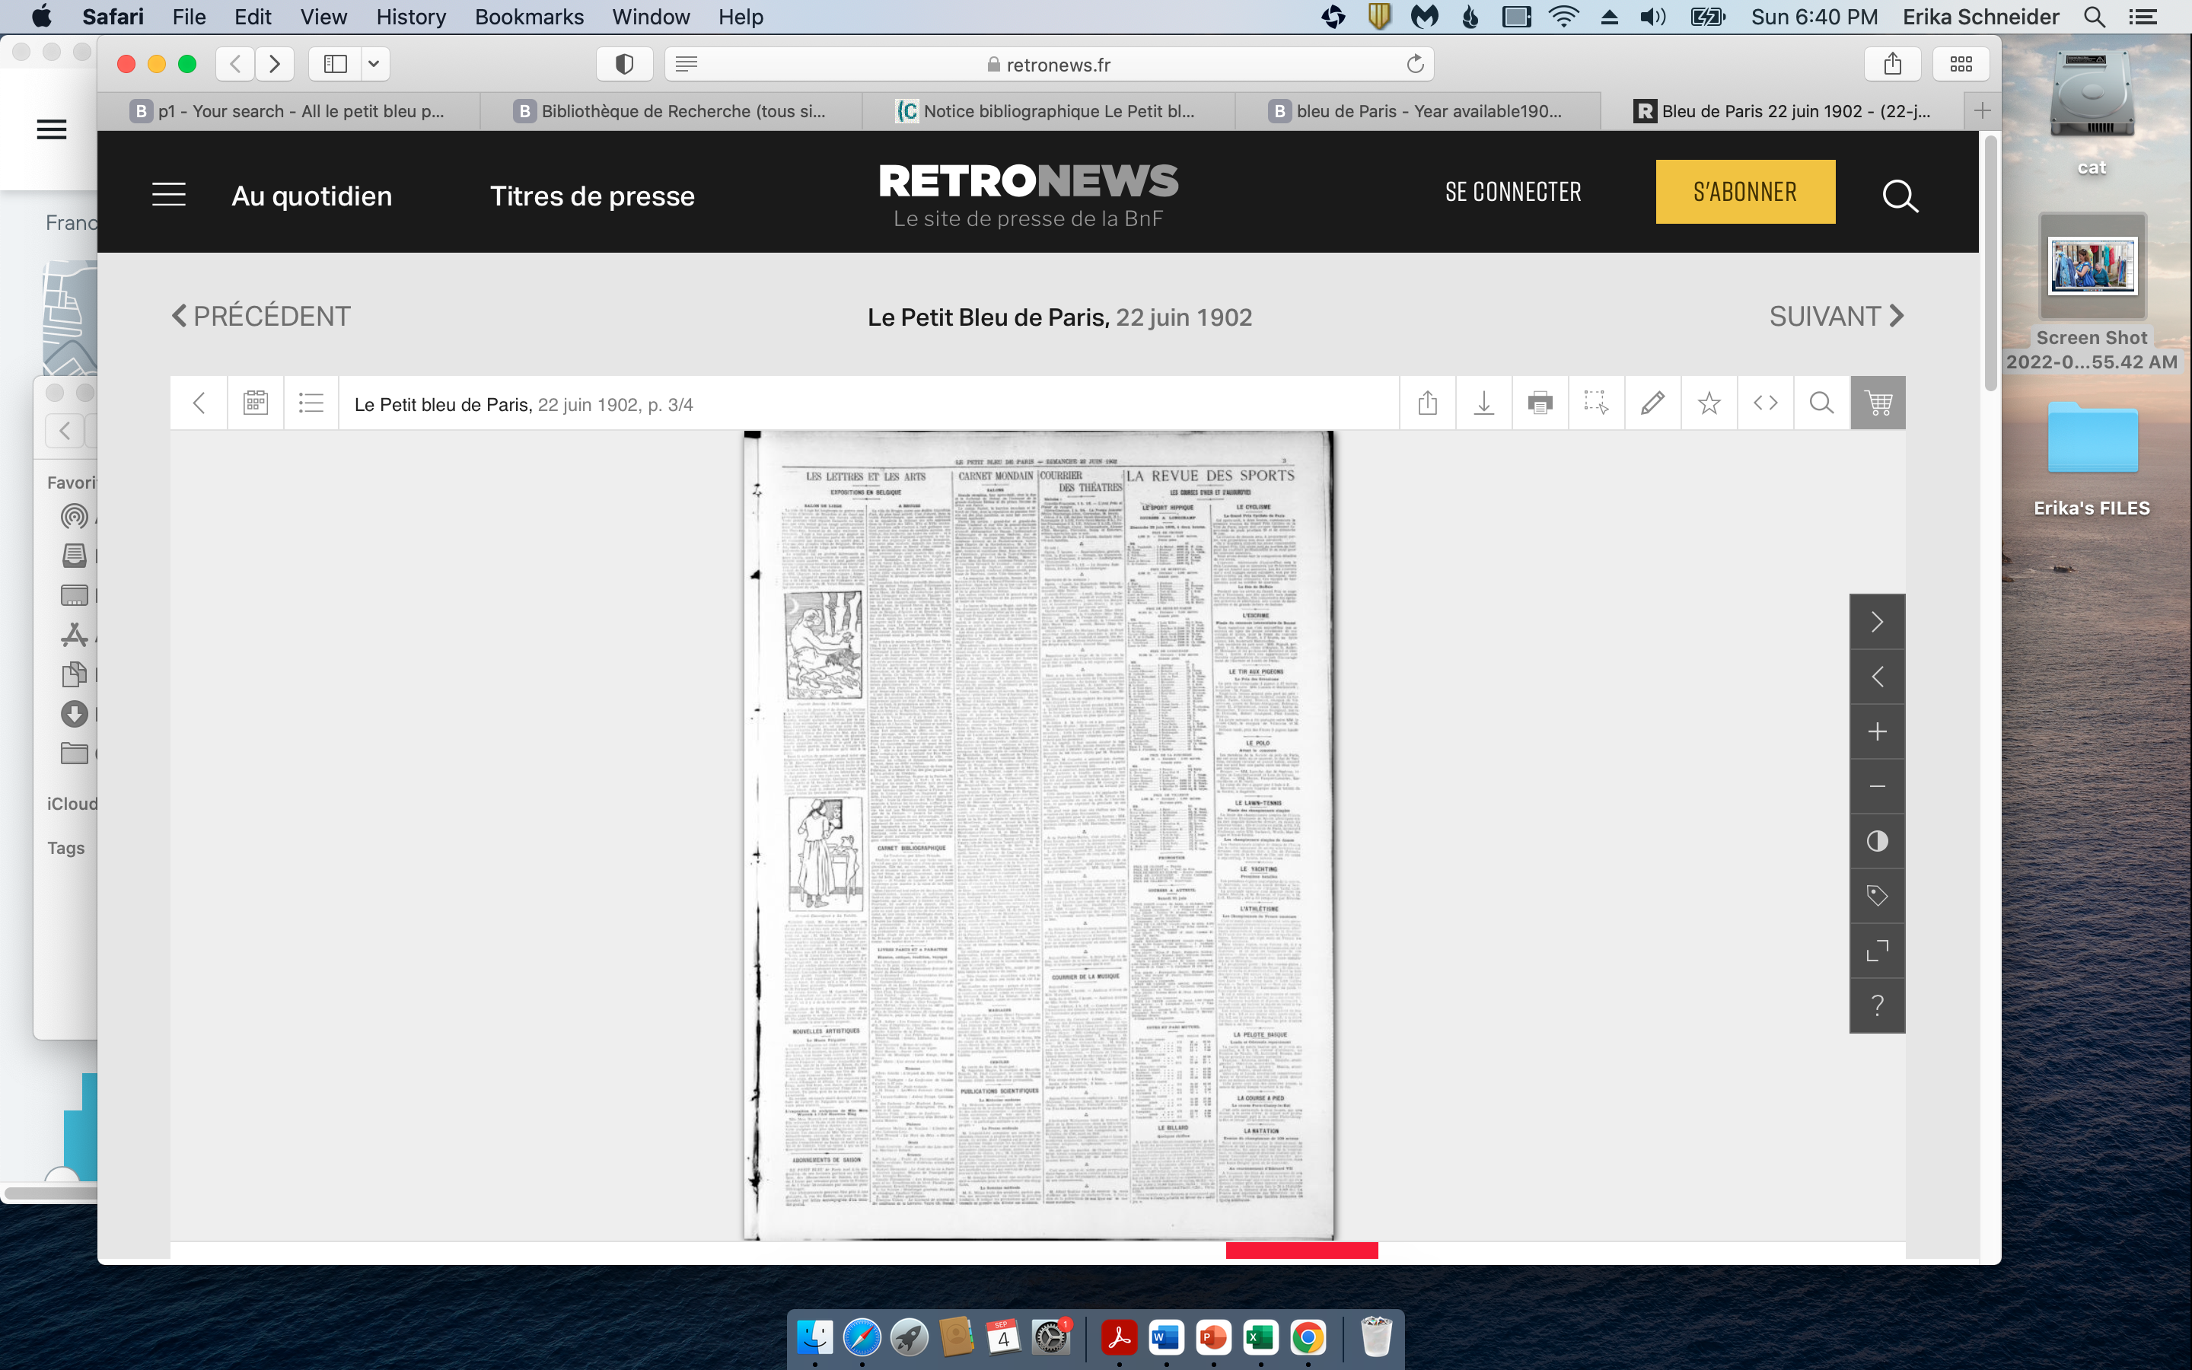Click Safari's reload page icon

point(1415,65)
